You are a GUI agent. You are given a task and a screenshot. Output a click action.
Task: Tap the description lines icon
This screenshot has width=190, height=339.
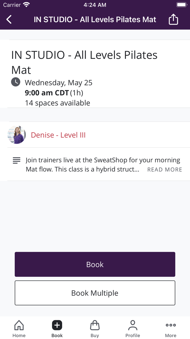click(x=17, y=161)
